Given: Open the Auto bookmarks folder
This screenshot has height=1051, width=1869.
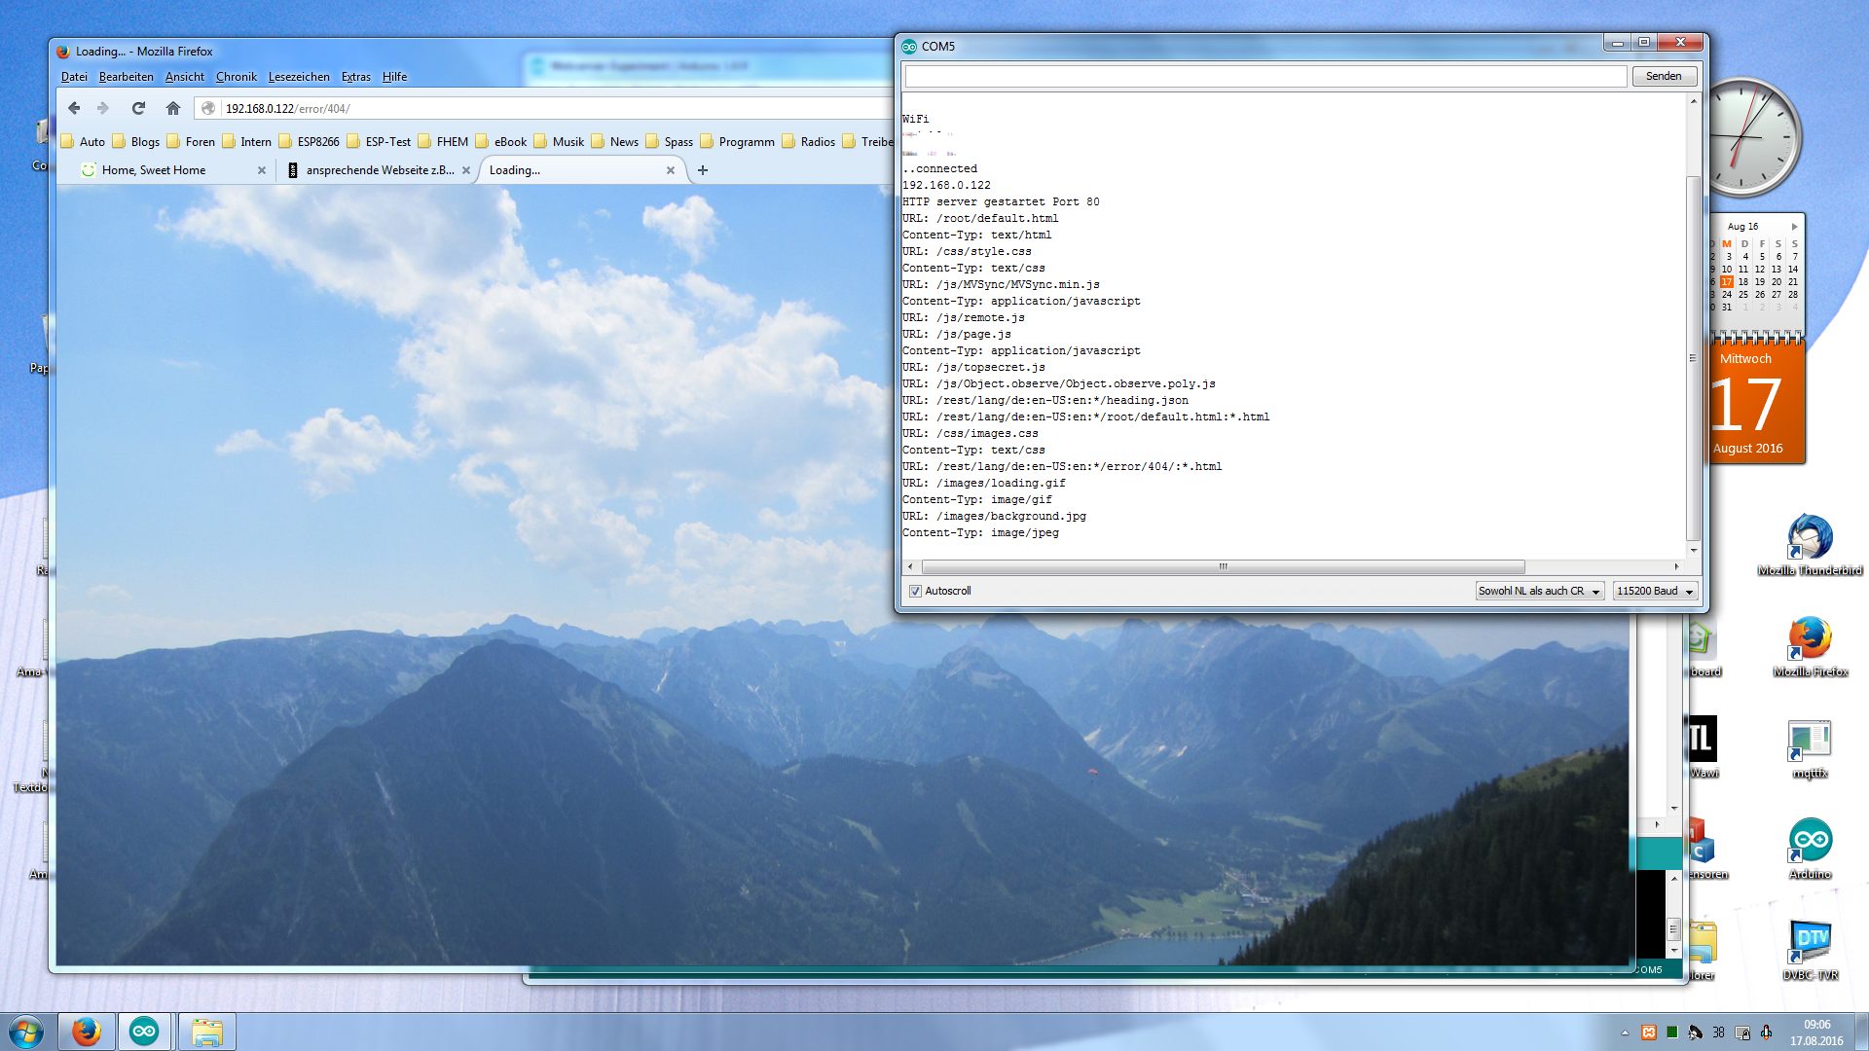Looking at the screenshot, I should pyautogui.click(x=83, y=141).
